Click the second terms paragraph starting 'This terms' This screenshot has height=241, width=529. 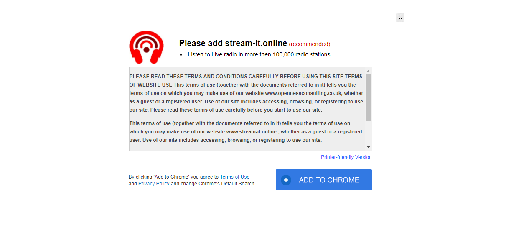click(246, 131)
